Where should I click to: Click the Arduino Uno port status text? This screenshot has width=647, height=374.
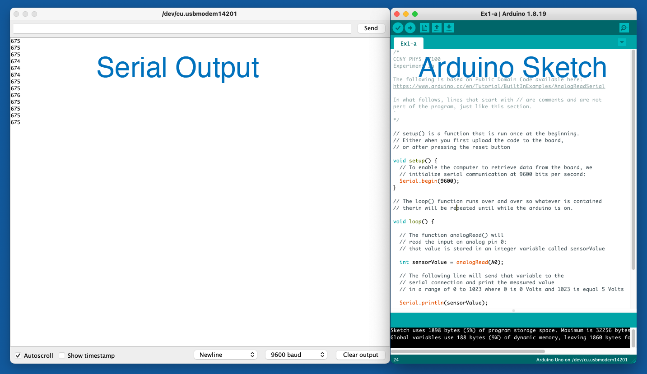click(582, 360)
